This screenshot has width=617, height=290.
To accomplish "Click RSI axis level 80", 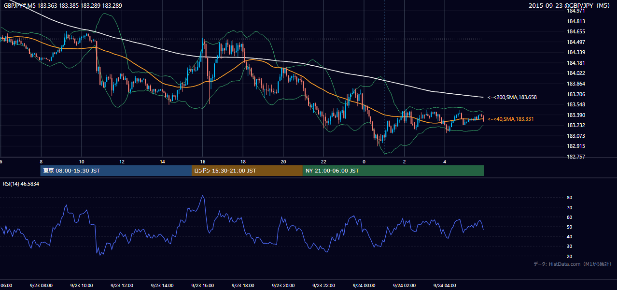I will click(x=570, y=198).
